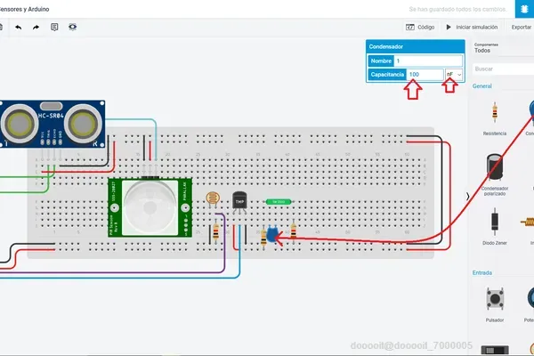Click the Buscar component search field
The width and height of the screenshot is (534, 356).
click(504, 69)
